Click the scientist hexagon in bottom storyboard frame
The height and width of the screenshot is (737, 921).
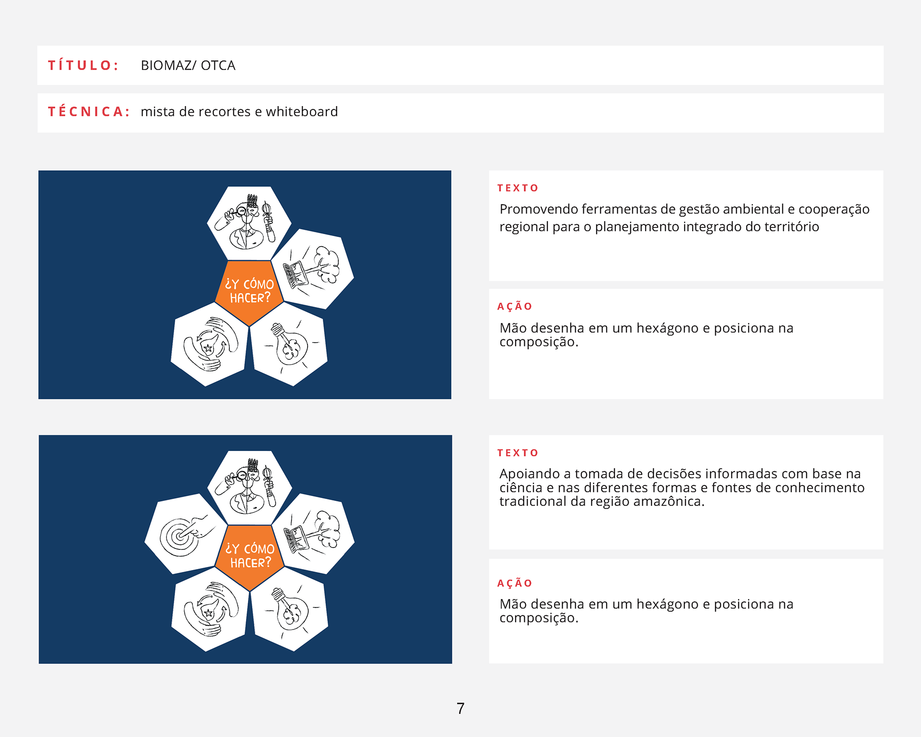click(249, 487)
